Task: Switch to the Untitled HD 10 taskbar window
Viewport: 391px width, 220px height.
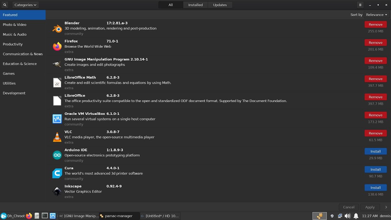Action: 160,216
